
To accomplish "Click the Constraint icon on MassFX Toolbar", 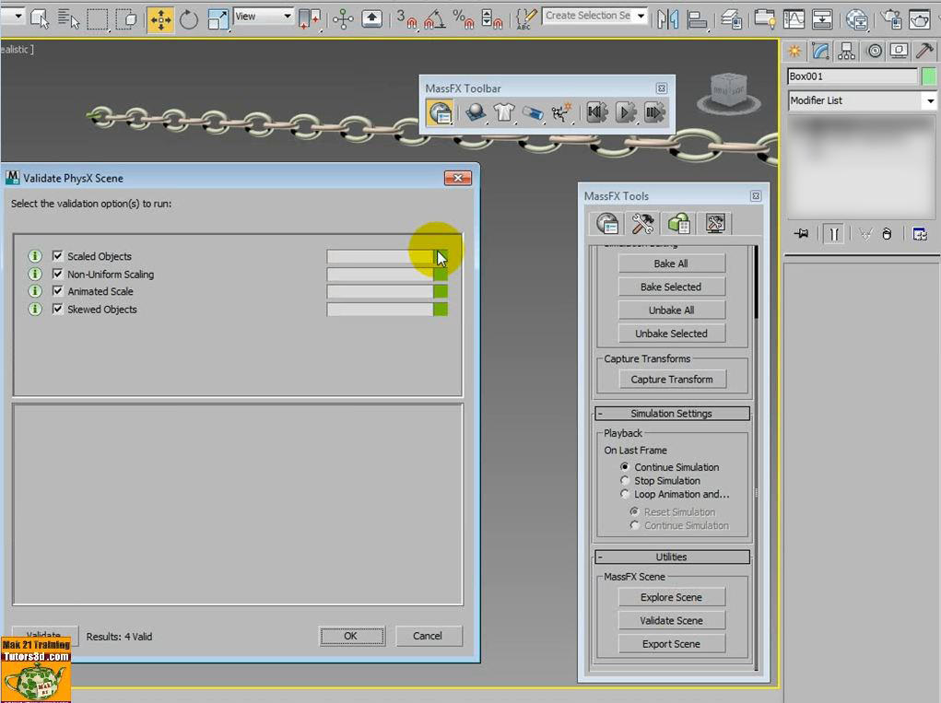I will pos(533,112).
